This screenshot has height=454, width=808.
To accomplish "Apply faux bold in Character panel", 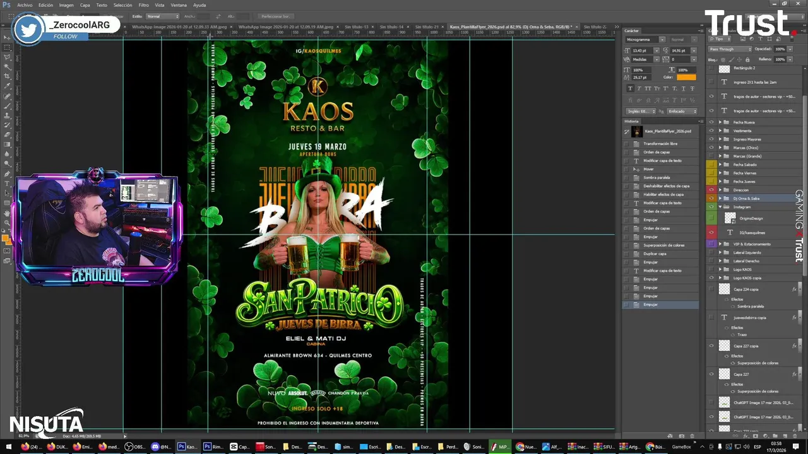I will pos(630,89).
